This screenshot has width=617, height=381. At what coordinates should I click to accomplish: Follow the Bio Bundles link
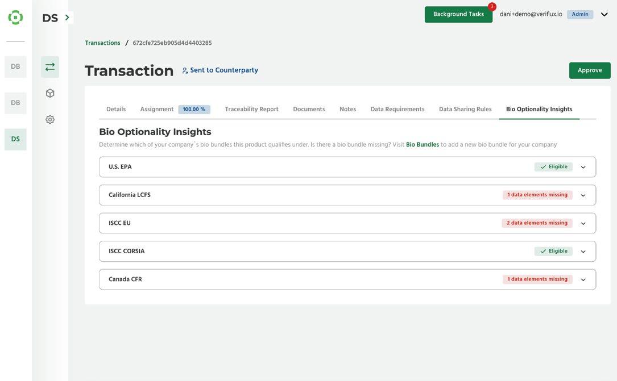click(x=422, y=145)
